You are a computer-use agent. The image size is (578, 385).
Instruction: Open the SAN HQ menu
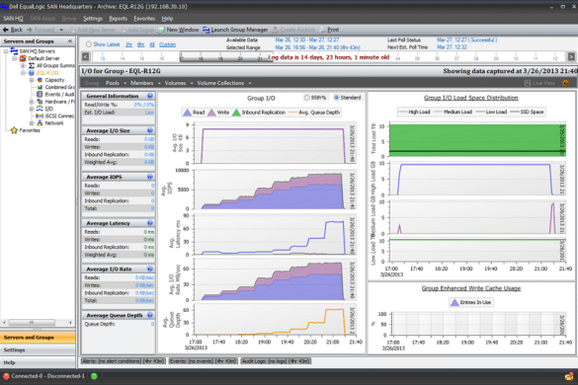tap(13, 19)
